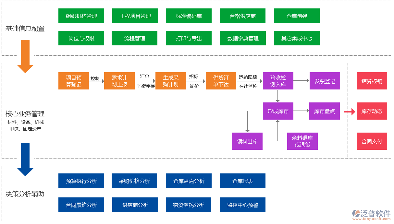Expand the 形成库存 node
This screenshot has height=224, width=394.
[x=278, y=111]
